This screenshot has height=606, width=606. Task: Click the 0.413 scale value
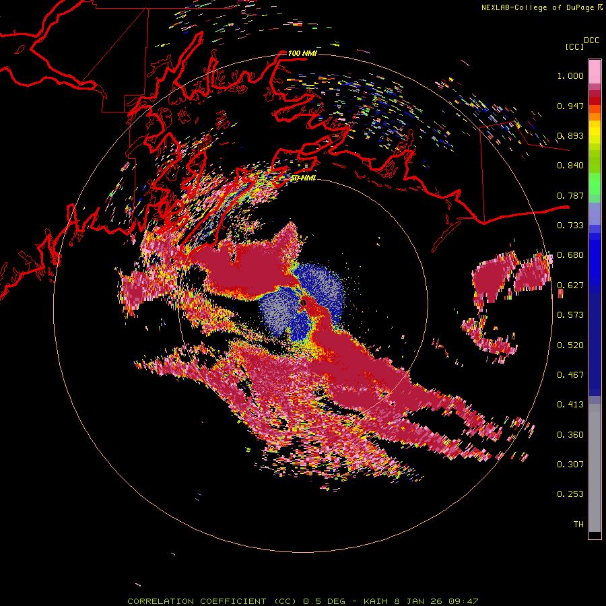[570, 405]
